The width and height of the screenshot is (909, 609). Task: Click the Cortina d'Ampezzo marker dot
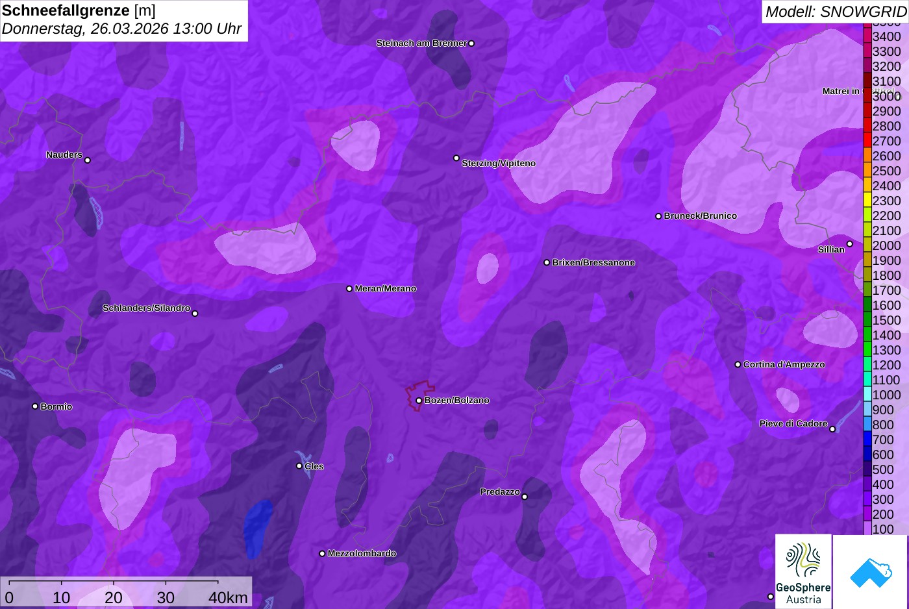(738, 364)
